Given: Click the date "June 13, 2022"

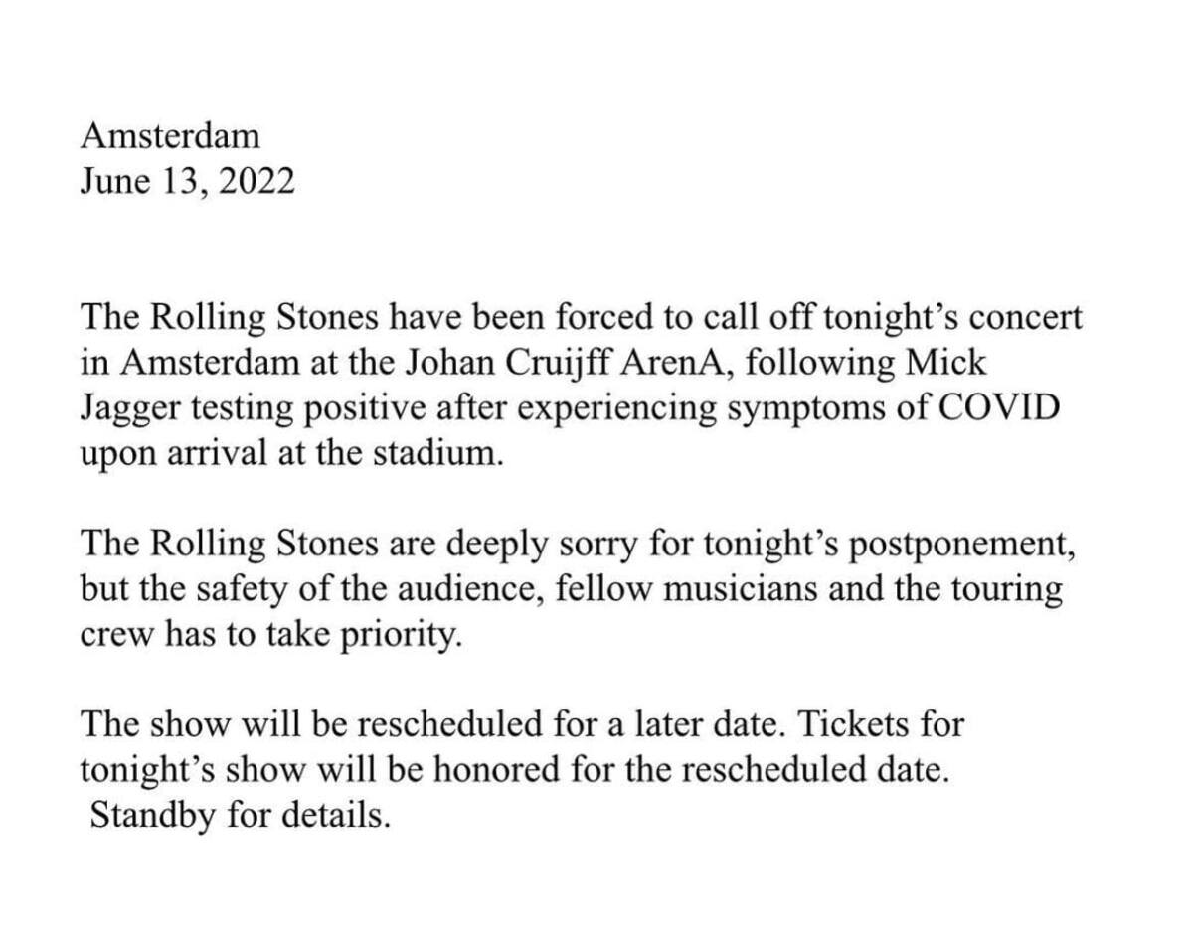Looking at the screenshot, I should (x=187, y=181).
